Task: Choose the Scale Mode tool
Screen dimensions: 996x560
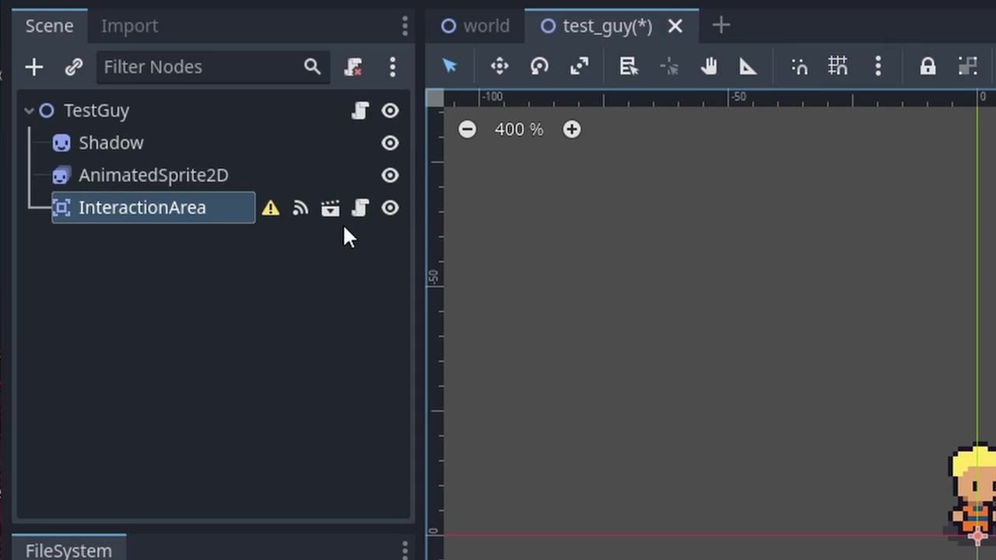Action: (579, 66)
